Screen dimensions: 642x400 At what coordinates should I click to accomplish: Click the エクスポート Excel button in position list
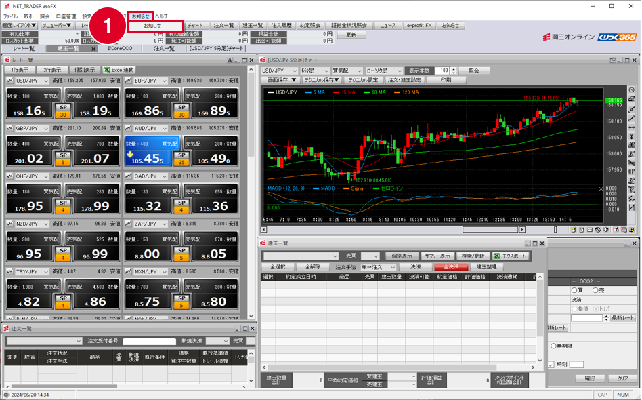pyautogui.click(x=511, y=256)
